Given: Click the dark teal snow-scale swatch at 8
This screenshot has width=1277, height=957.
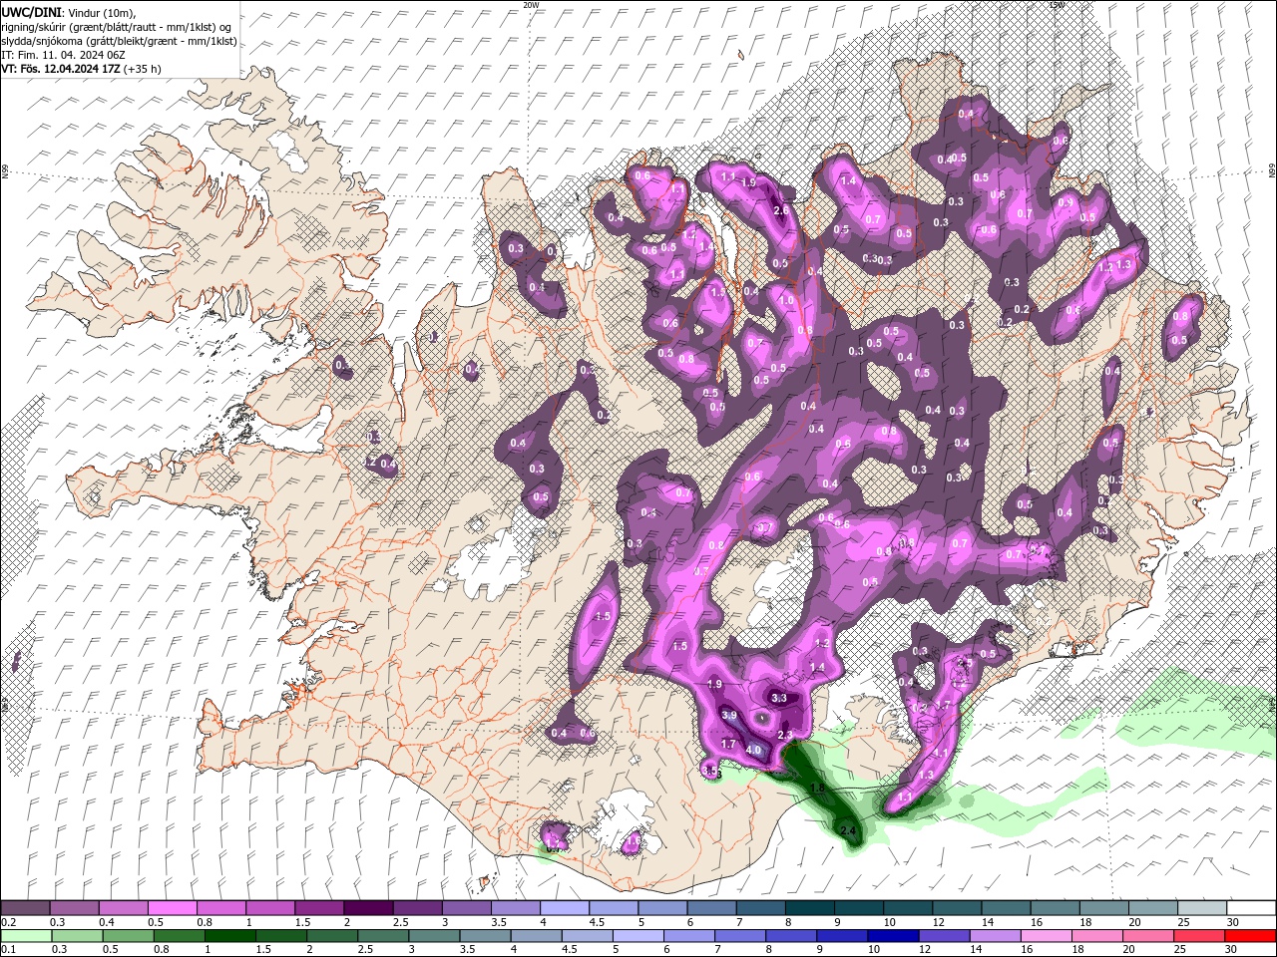Looking at the screenshot, I should 809,908.
